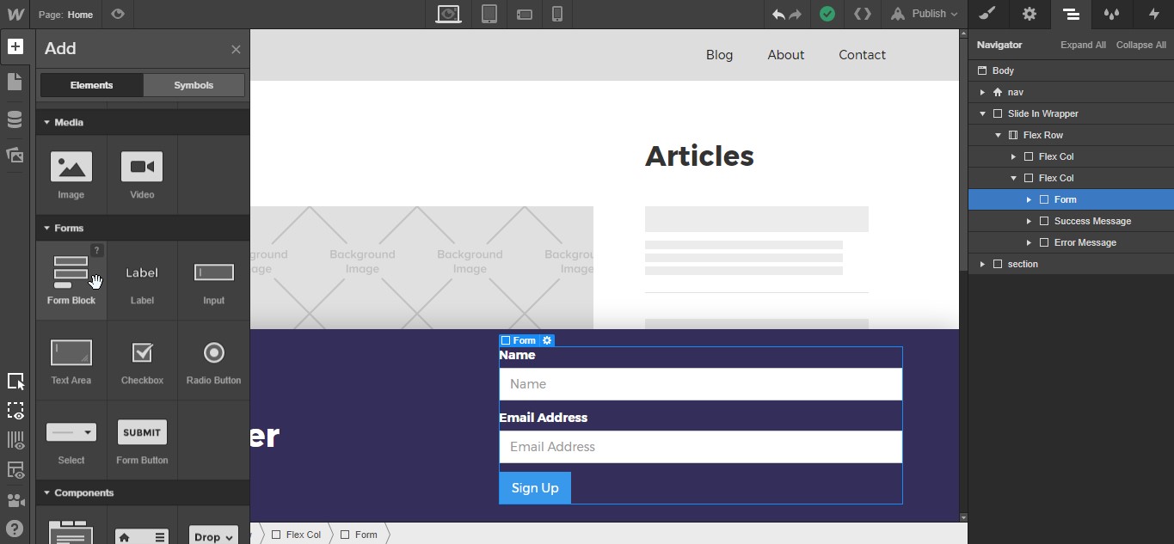This screenshot has width=1174, height=544.
Task: Open the element Settings gear tab
Action: (1029, 14)
